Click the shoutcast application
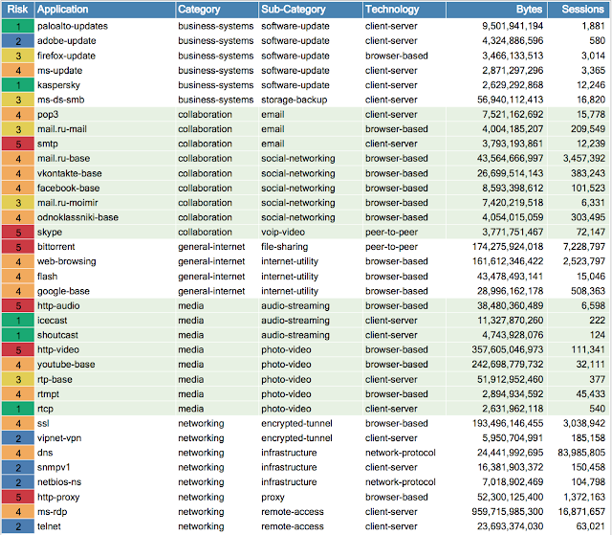612x535 pixels. click(x=57, y=335)
